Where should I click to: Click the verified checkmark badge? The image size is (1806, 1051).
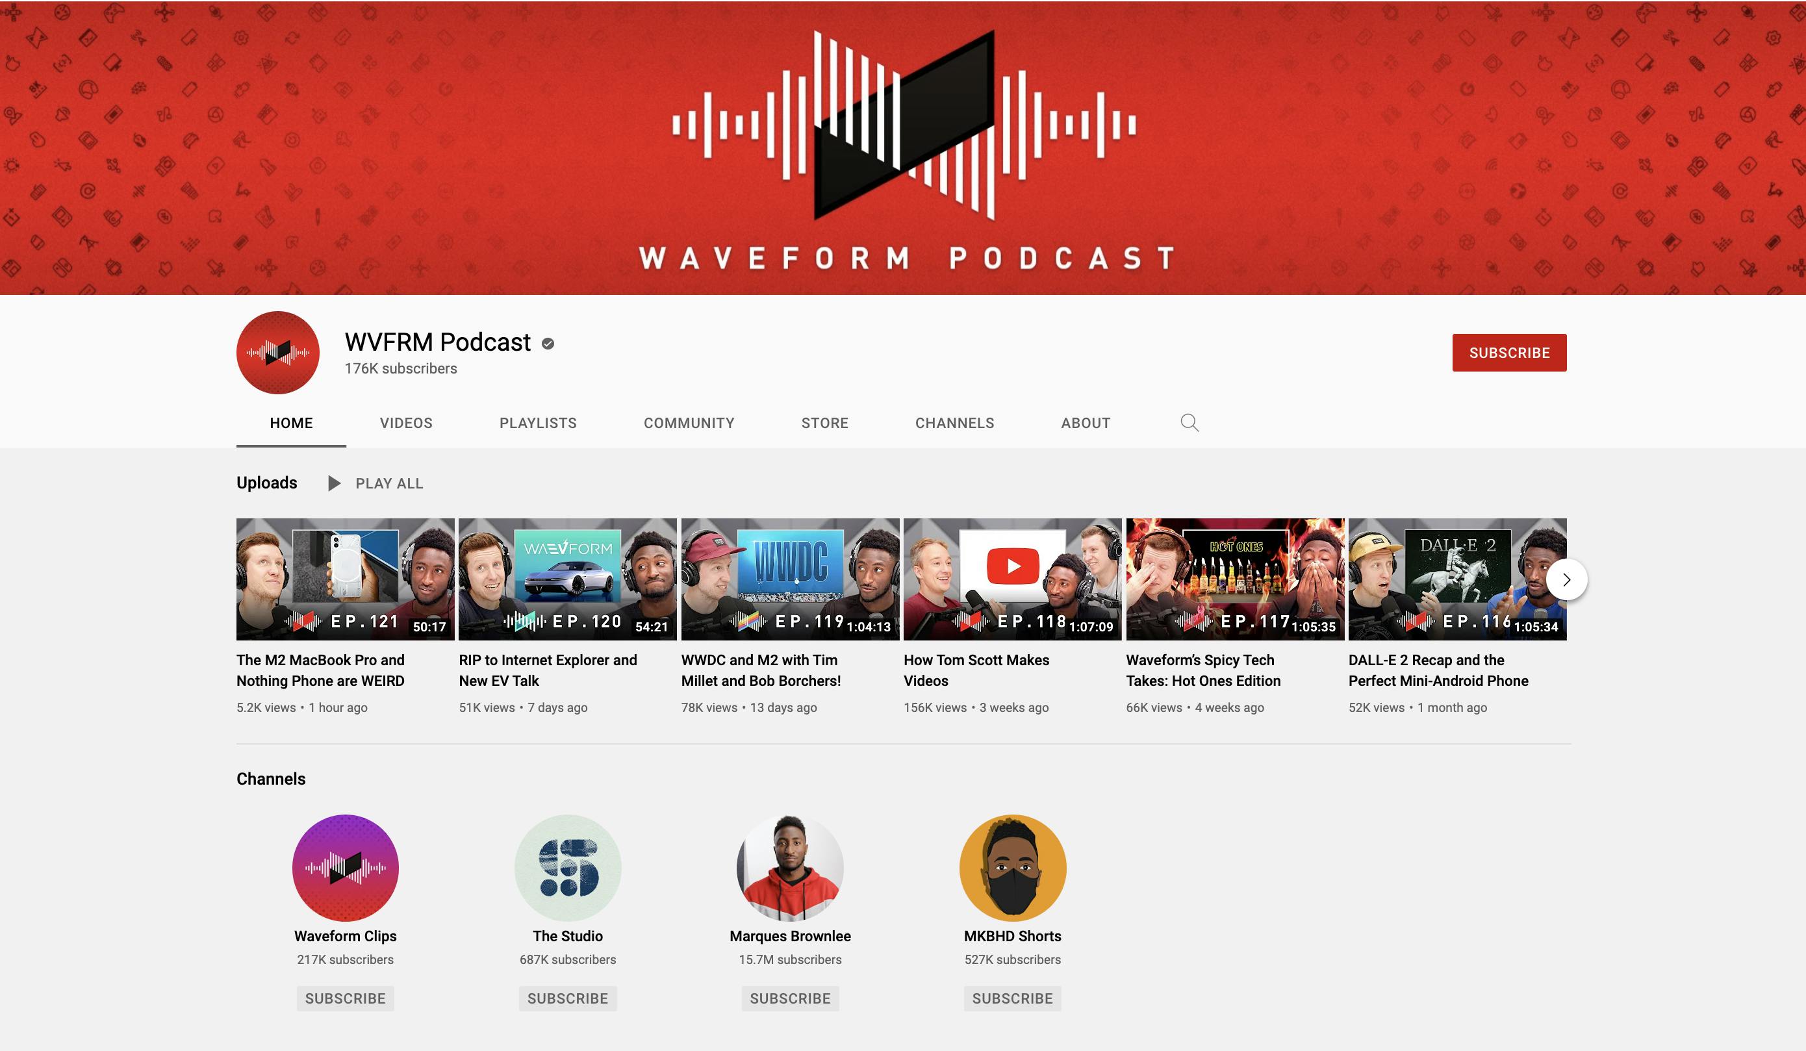tap(548, 342)
